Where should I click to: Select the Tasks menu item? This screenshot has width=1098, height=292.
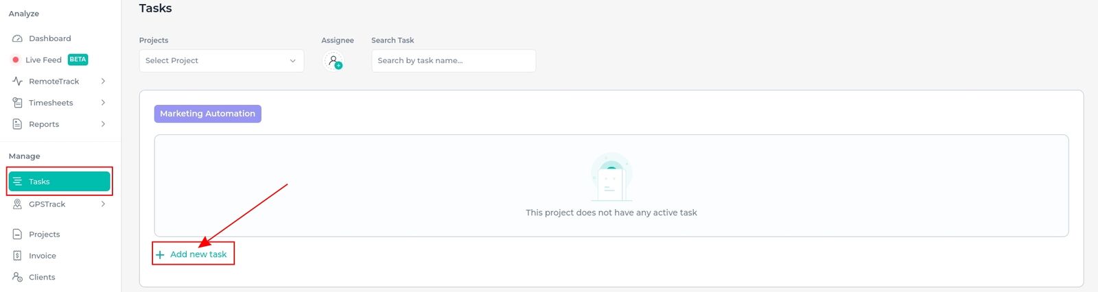click(x=60, y=182)
